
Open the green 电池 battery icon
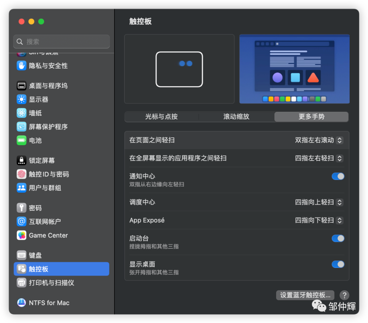(x=21, y=140)
